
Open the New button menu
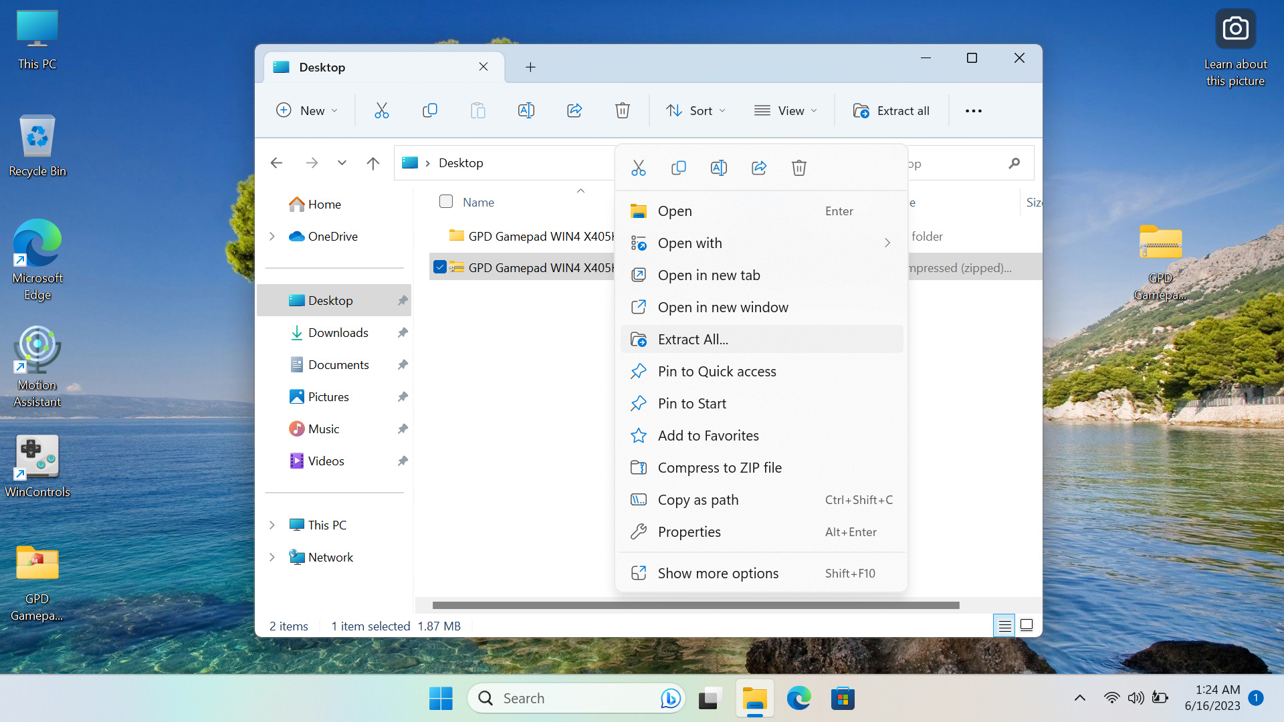[307, 111]
